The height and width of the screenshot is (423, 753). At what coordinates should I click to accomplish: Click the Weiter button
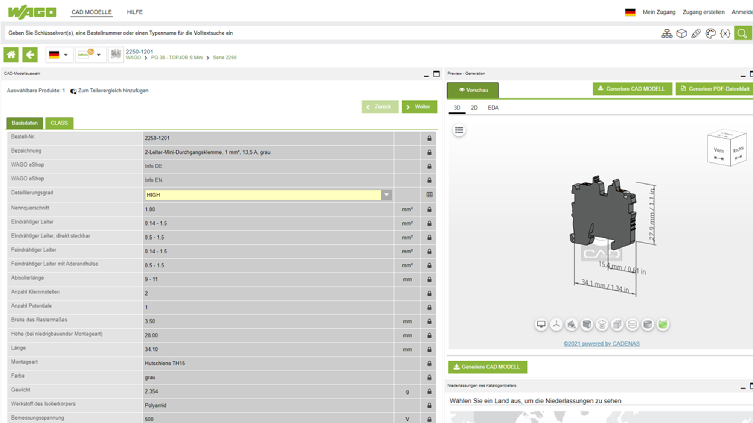pyautogui.click(x=419, y=107)
